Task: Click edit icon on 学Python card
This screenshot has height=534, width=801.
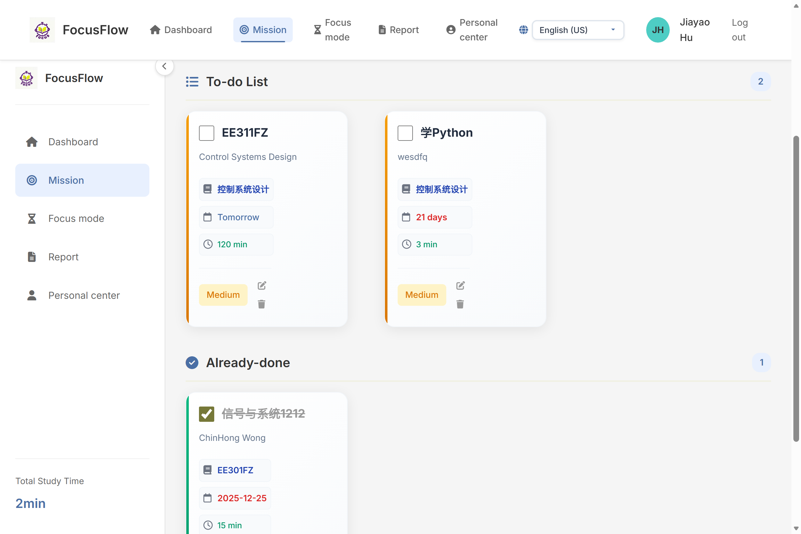Action: coord(460,285)
